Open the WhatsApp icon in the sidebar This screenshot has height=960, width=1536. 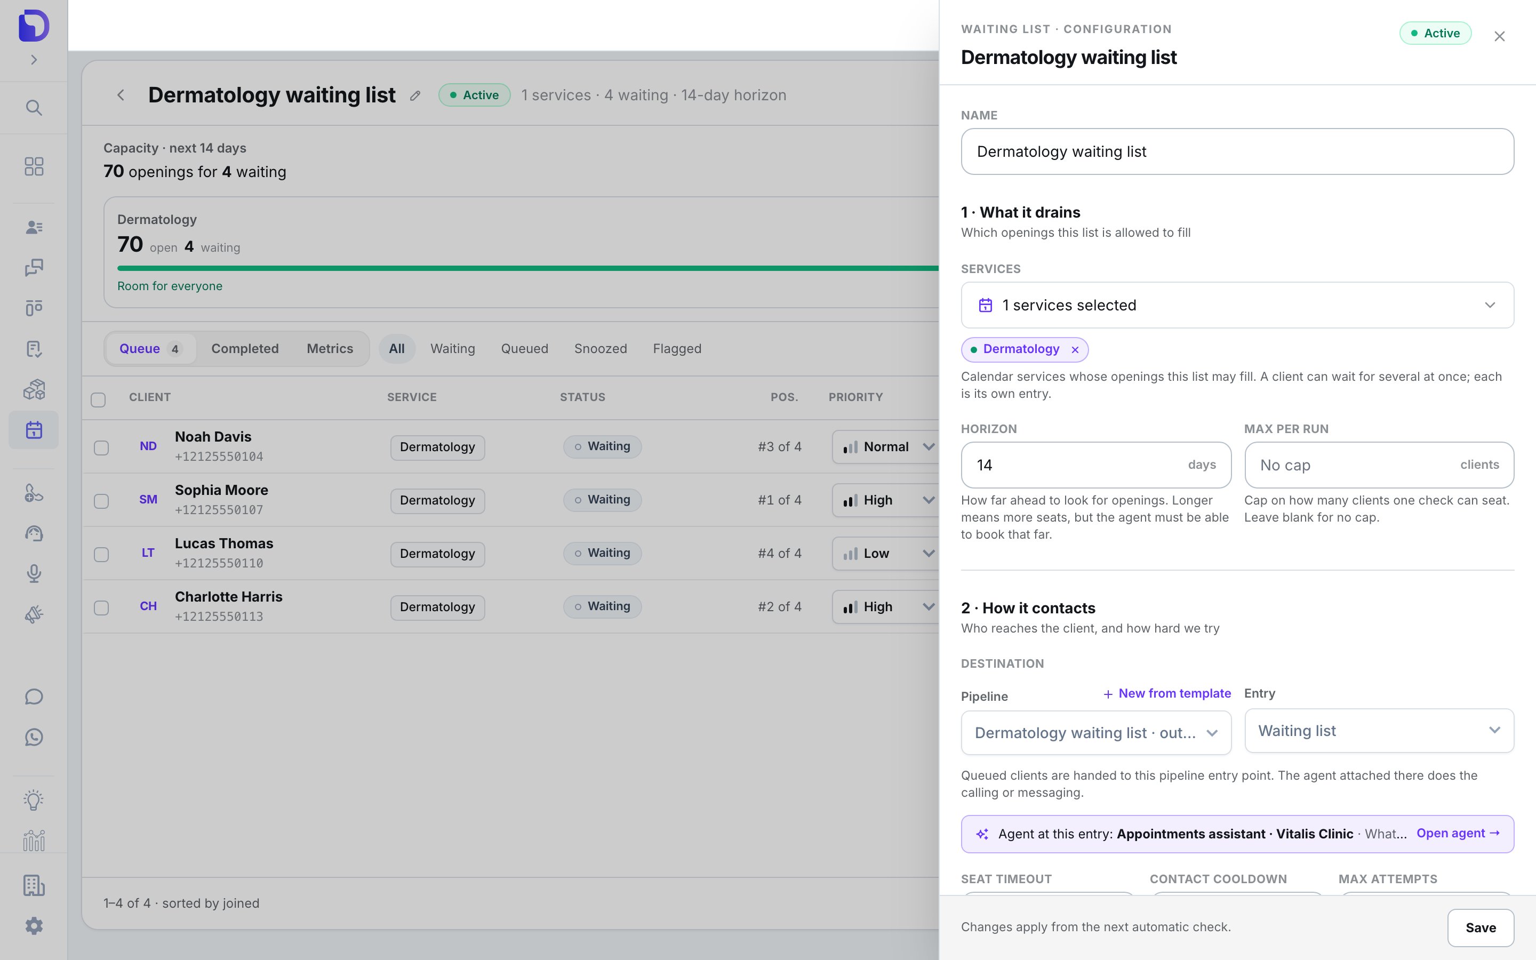click(x=34, y=737)
